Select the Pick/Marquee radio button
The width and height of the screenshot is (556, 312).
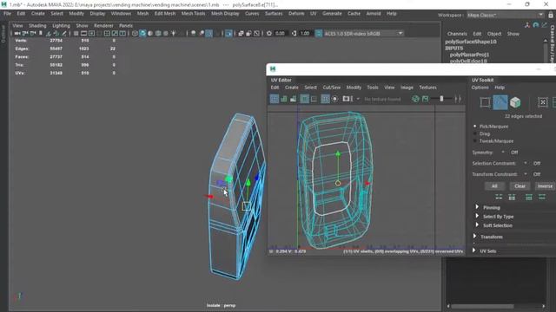[x=475, y=127]
